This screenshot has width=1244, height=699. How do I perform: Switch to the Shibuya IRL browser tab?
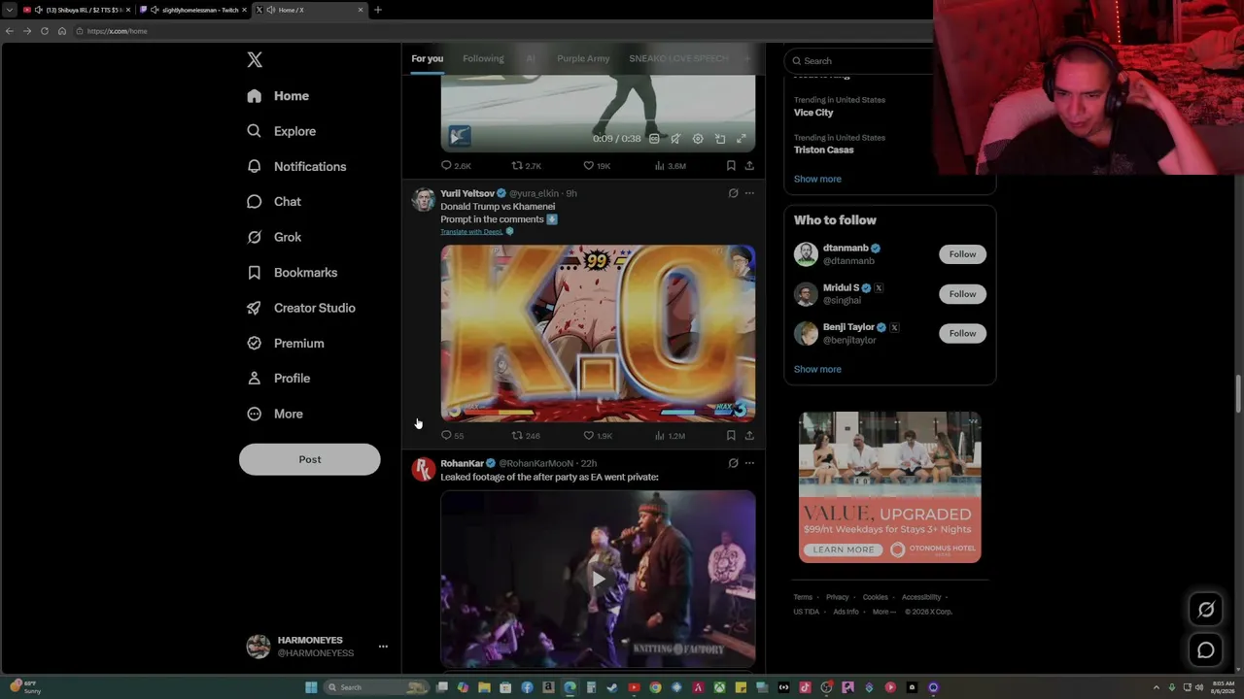click(76, 10)
